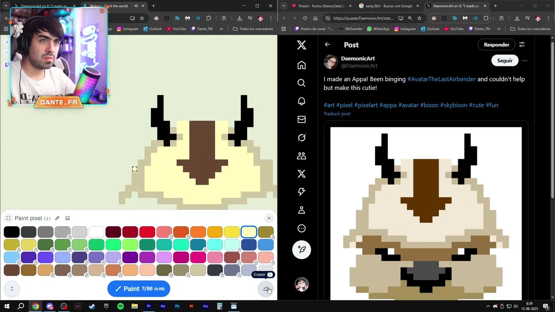Image resolution: width=555 pixels, height=312 pixels.
Task: Reload the X page in right browser
Action: [305, 18]
